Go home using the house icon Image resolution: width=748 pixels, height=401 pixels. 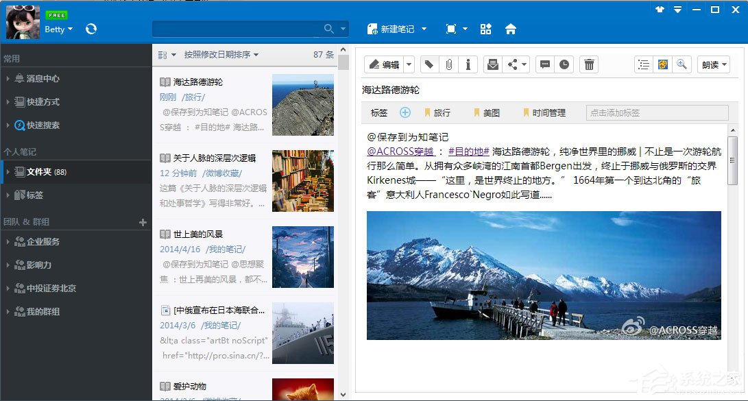510,29
